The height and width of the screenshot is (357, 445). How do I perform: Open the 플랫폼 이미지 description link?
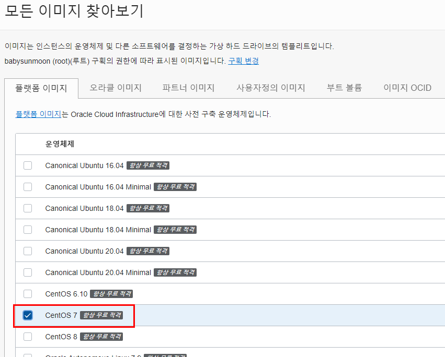[38, 114]
